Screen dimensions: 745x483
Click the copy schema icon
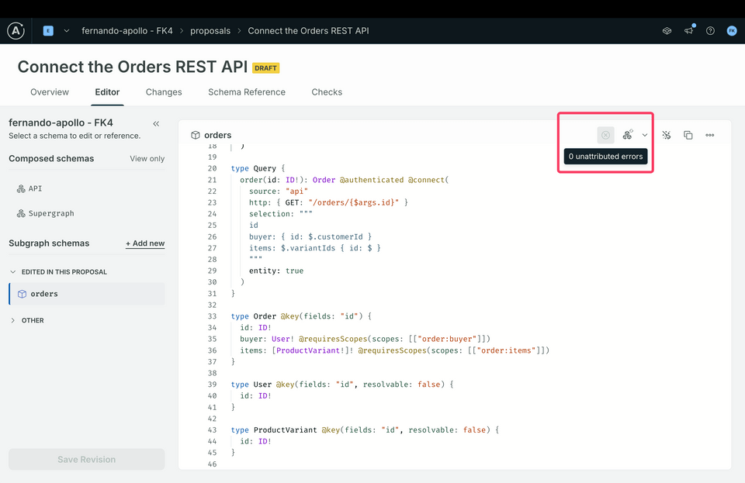click(x=688, y=135)
